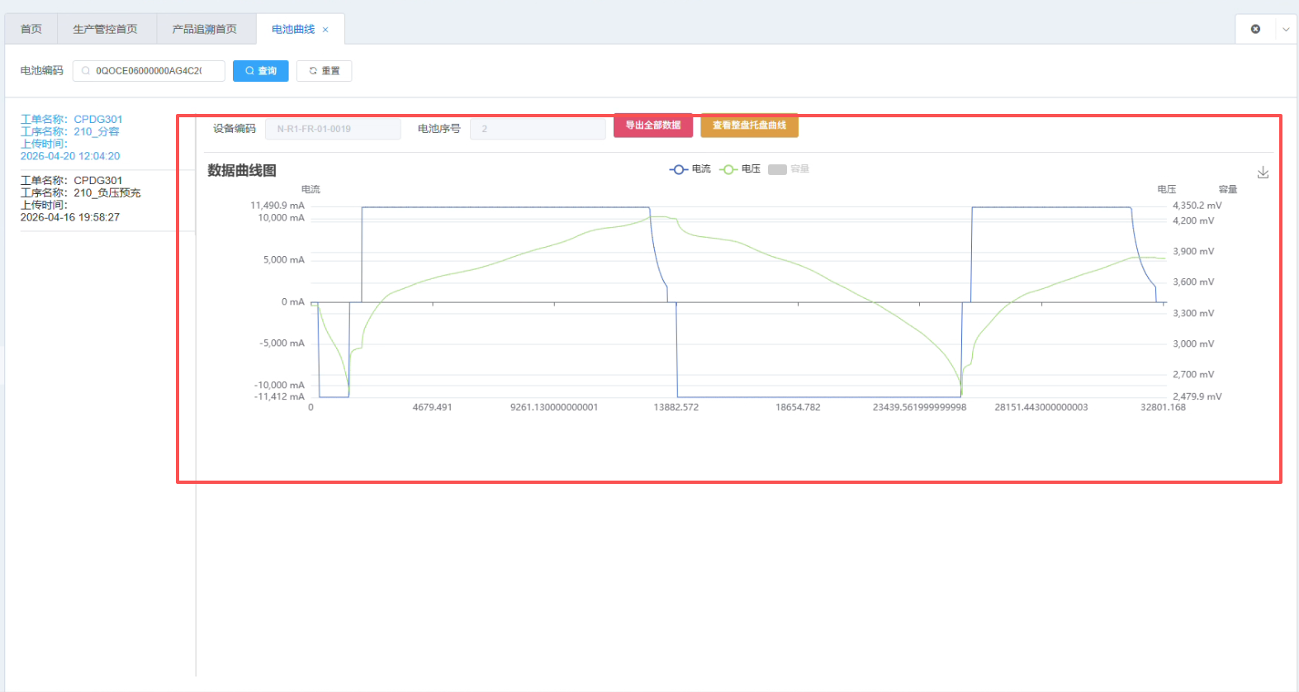Click the 3,000 mV axis label
This screenshot has width=1299, height=692.
pos(1193,344)
